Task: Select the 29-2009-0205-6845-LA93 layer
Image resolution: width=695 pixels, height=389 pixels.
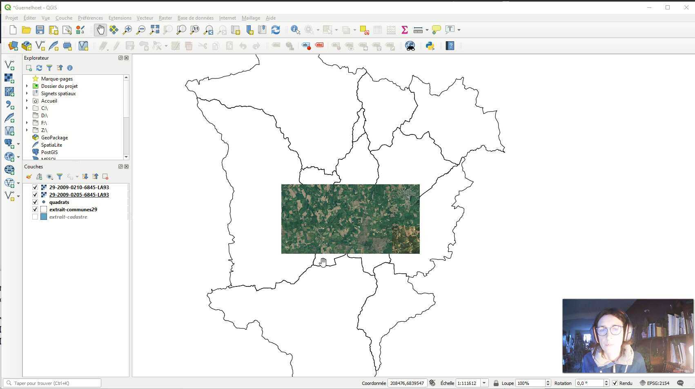Action: 79,194
